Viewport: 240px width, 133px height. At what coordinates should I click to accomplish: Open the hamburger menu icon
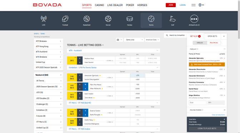coord(193,5)
